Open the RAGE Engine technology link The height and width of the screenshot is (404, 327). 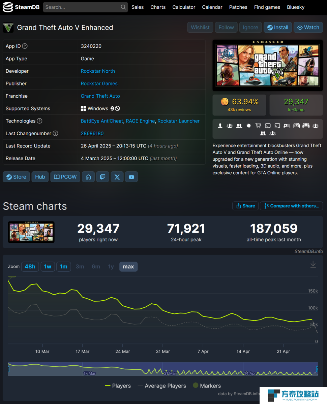[140, 121]
